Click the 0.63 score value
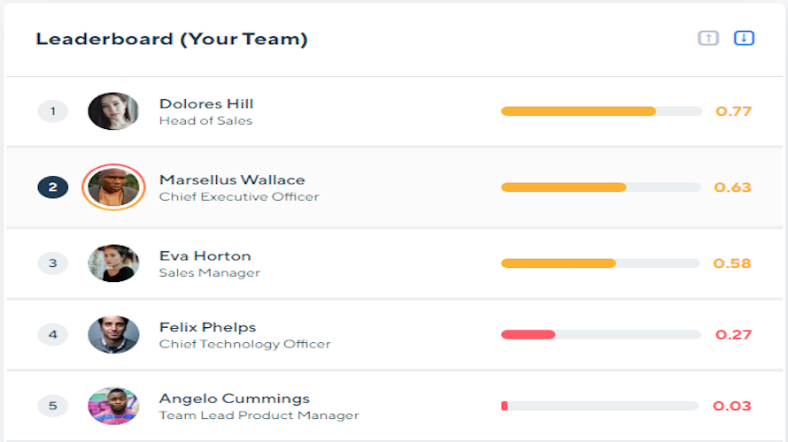788x442 pixels. 732,187
